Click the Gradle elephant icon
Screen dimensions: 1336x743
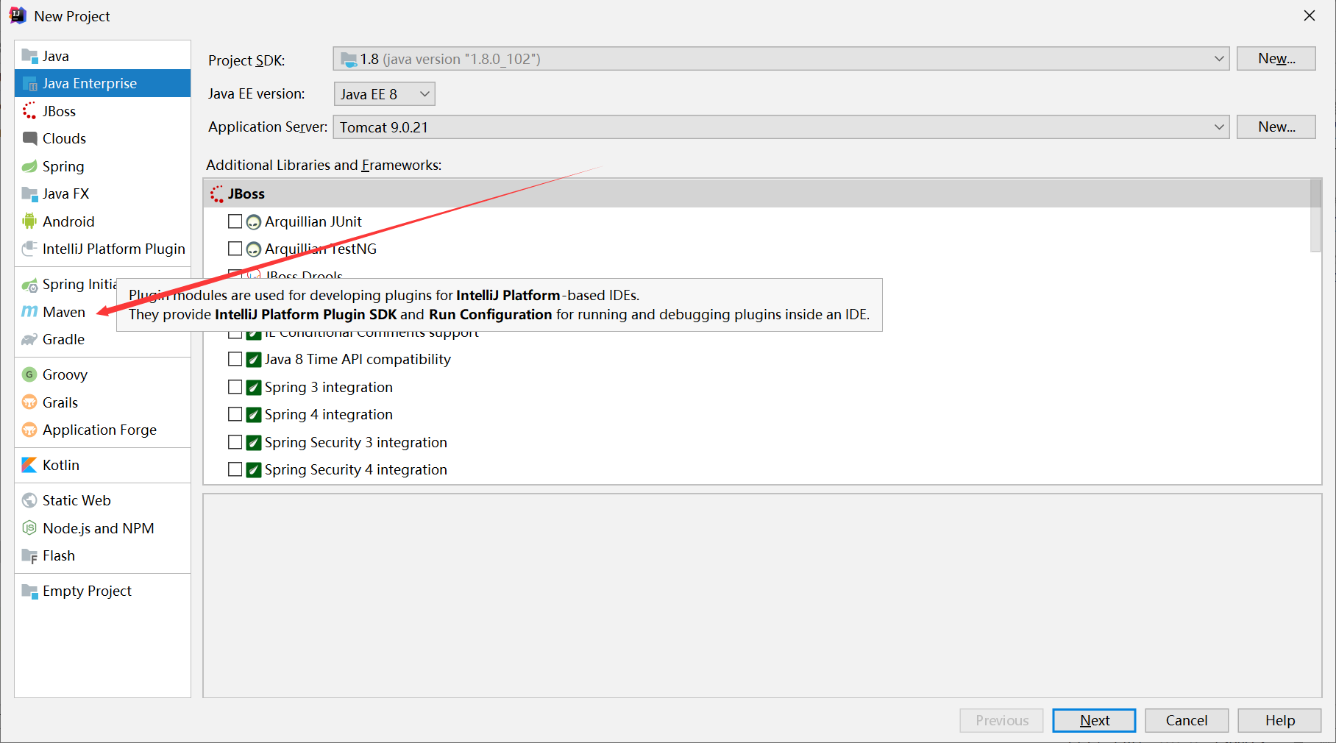click(29, 339)
